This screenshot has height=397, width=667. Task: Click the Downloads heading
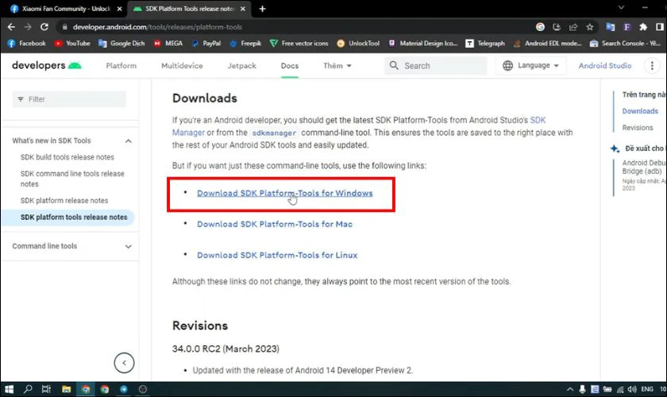[205, 98]
